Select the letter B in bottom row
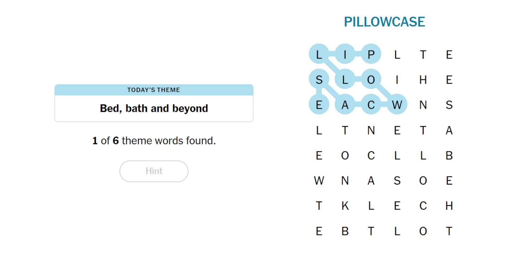Screen dimensions: 511x255 345,231
